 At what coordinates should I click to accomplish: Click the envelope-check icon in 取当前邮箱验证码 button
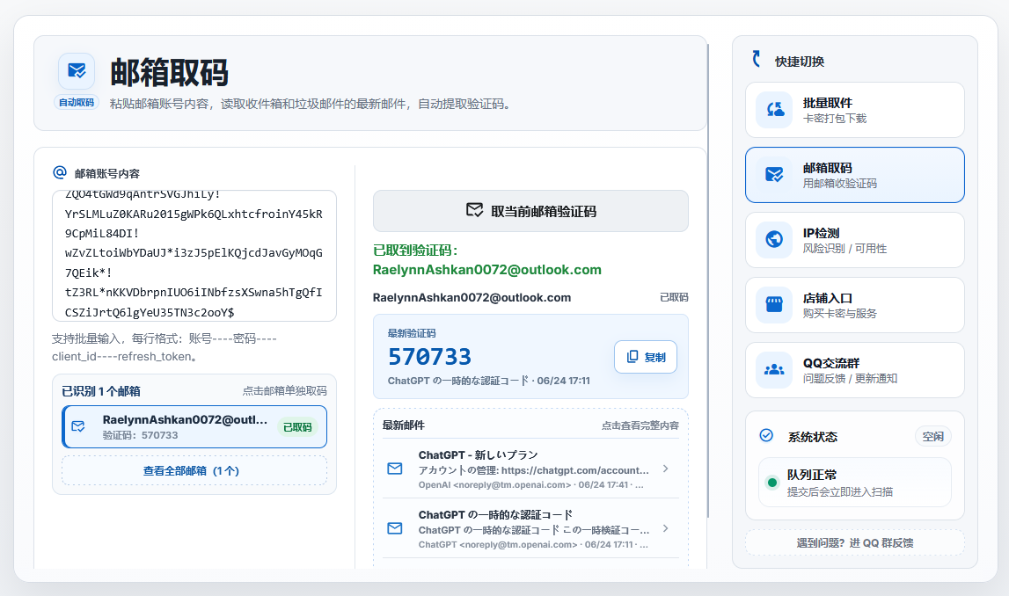(x=475, y=210)
